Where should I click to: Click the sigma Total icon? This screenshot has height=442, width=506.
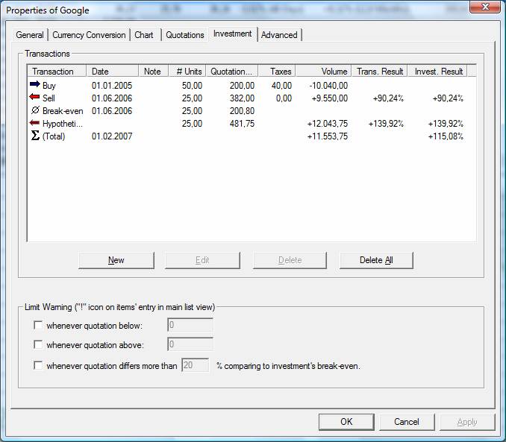(x=35, y=136)
